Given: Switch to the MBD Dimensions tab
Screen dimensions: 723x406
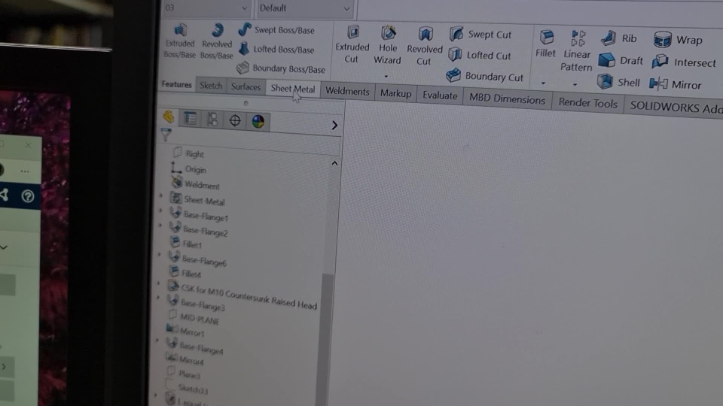Looking at the screenshot, I should 507,99.
